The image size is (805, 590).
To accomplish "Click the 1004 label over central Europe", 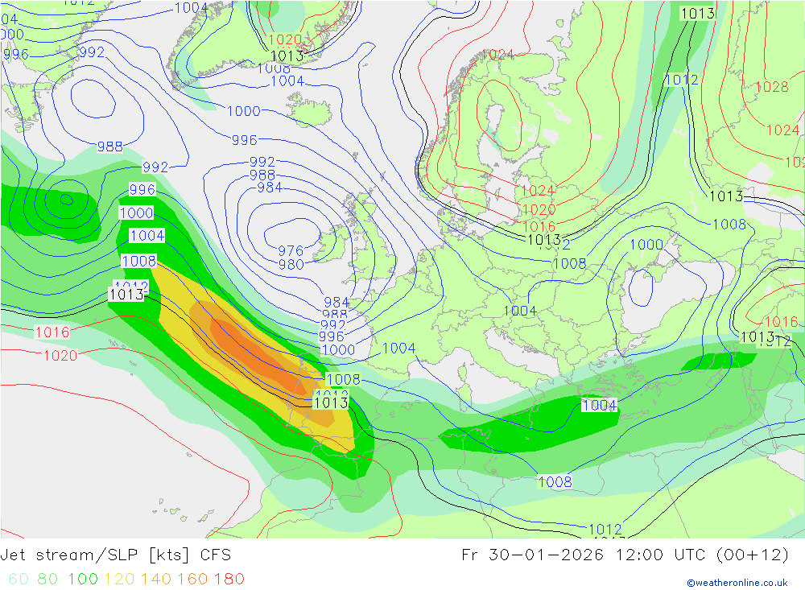I will (520, 311).
